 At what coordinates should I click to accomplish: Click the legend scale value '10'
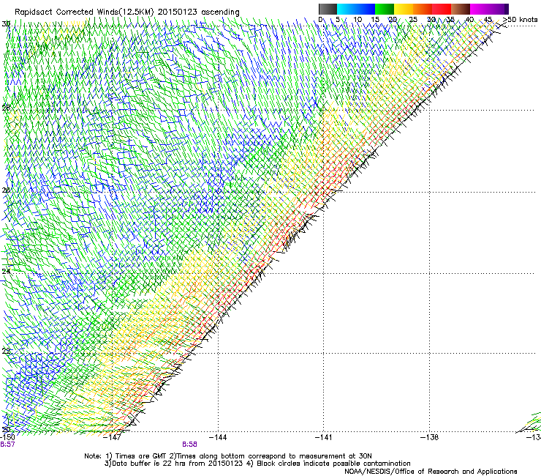click(x=357, y=20)
